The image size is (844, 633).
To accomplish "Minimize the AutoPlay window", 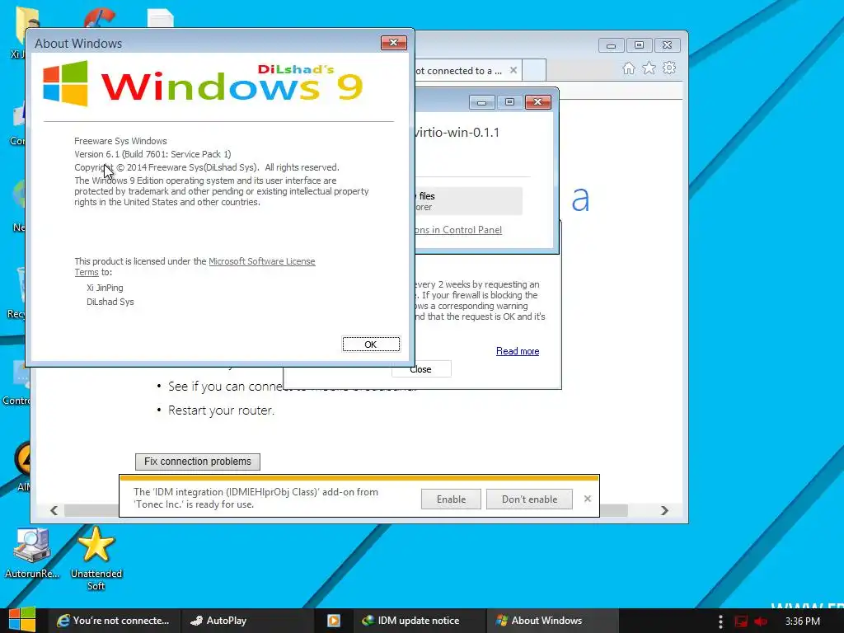I will coord(481,102).
